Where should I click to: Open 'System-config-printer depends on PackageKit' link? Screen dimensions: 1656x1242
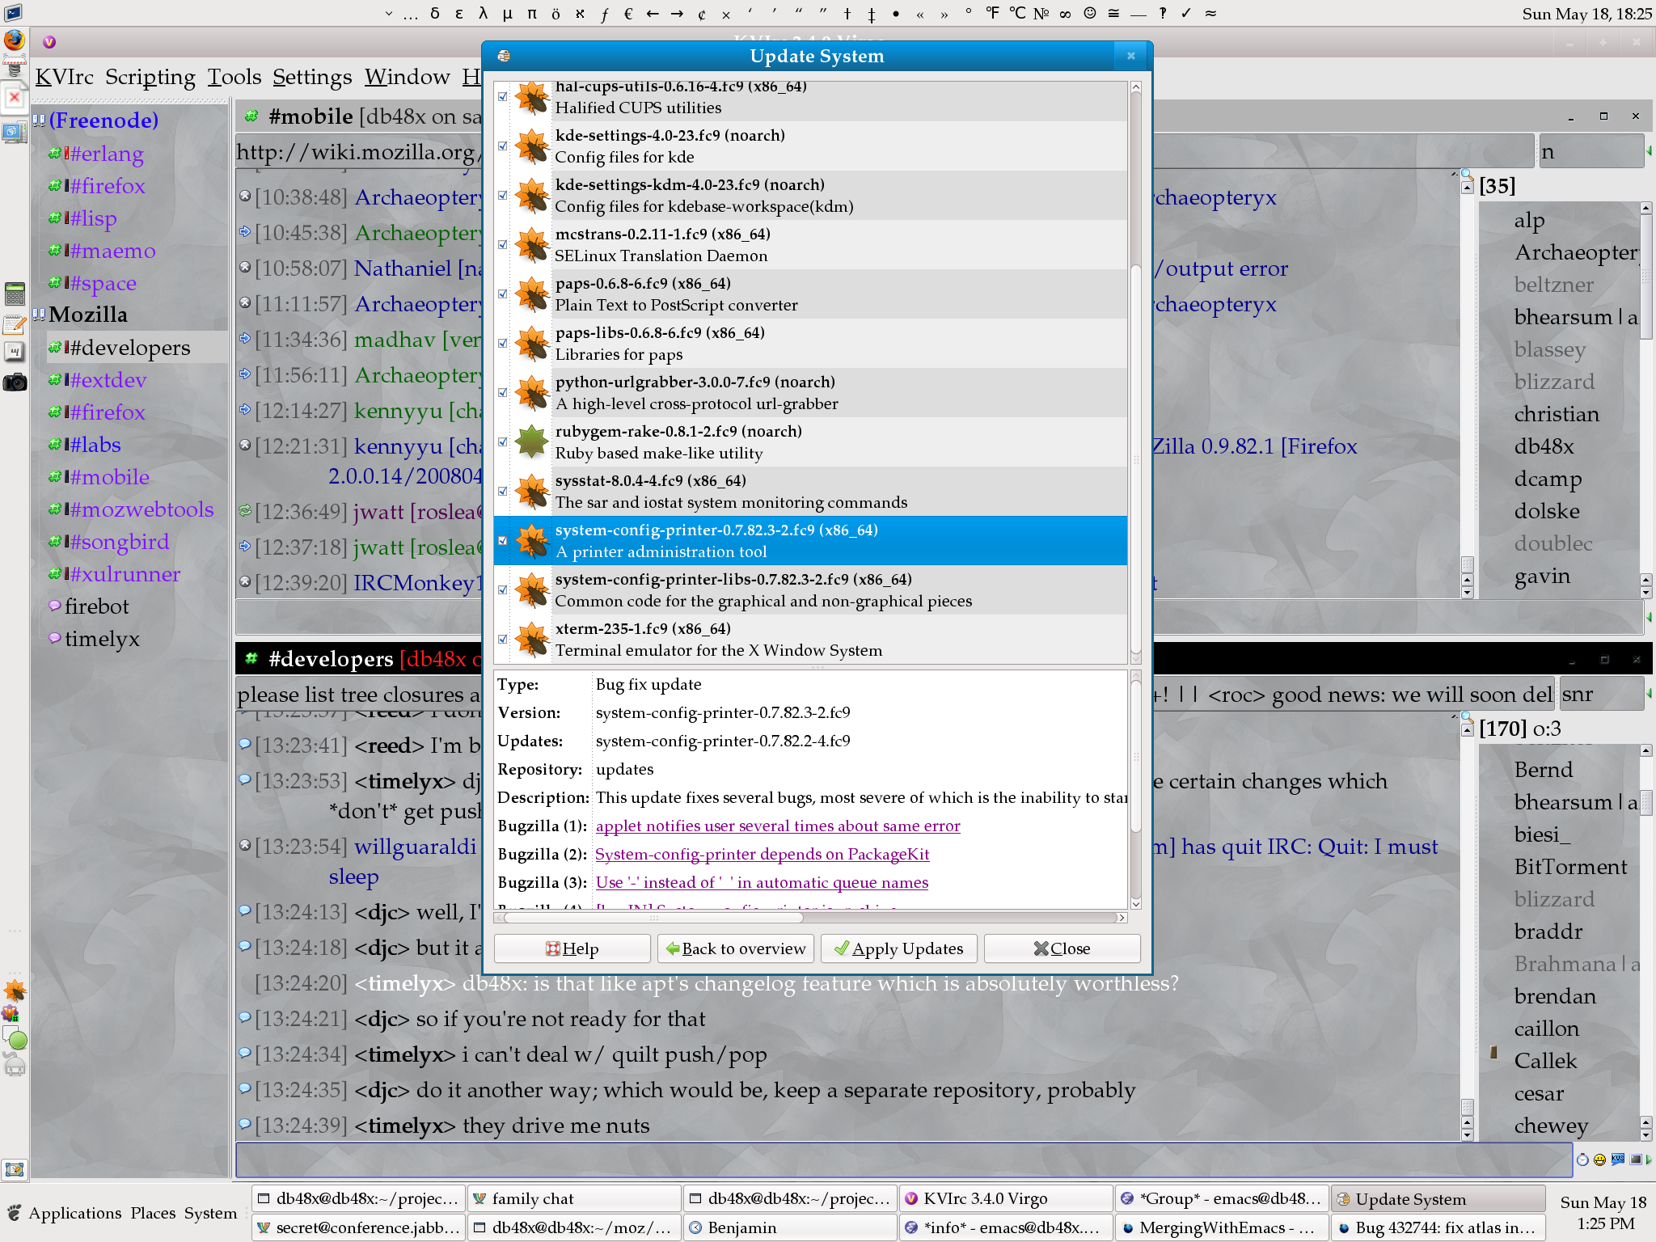click(x=763, y=854)
